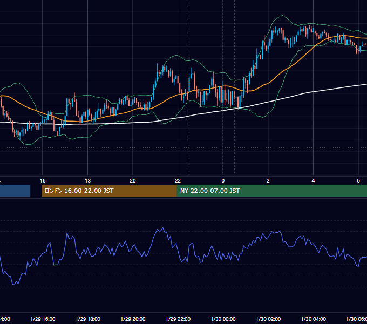Click the London 16:00-22:00 JST session bar
This screenshot has width=367, height=324.
point(109,191)
